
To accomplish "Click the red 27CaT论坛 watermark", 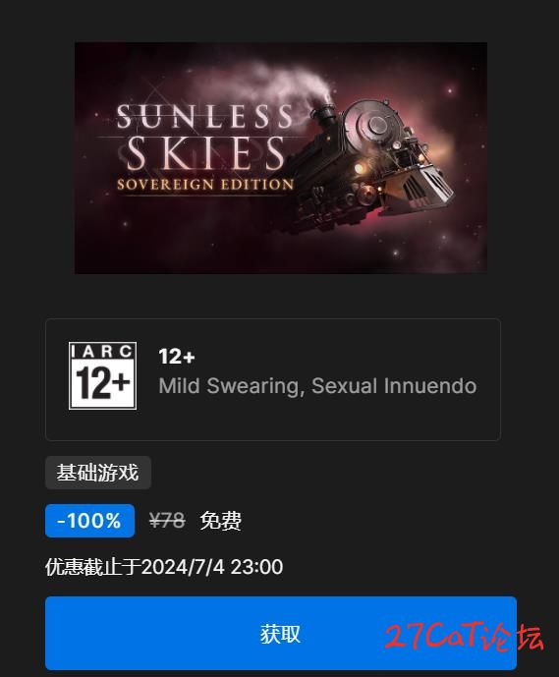I will tap(464, 637).
